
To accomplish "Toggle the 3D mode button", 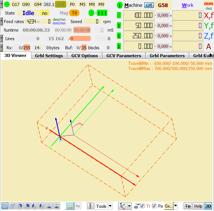I will [x=208, y=206].
